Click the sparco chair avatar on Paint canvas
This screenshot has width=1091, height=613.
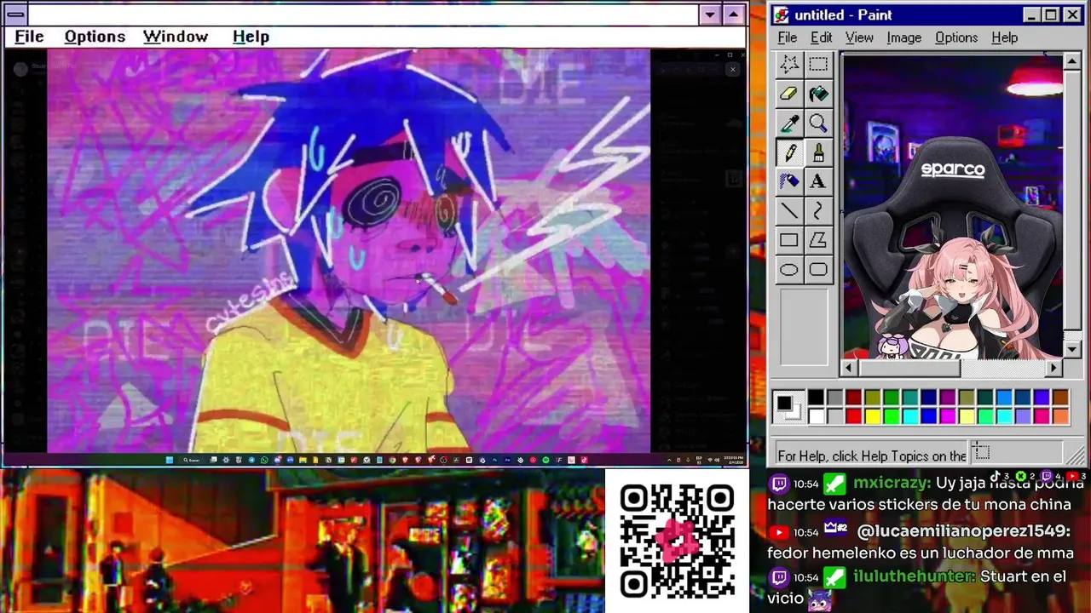click(x=952, y=247)
